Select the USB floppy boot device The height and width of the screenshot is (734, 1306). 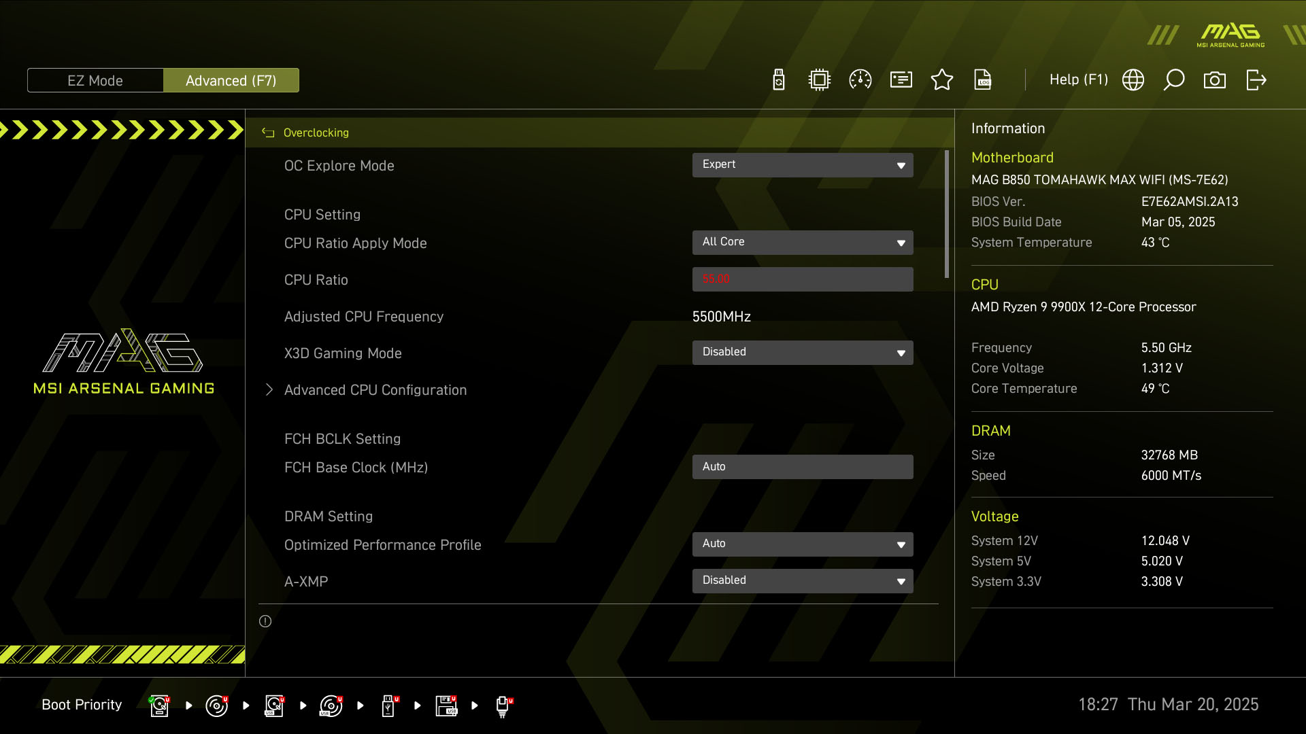[447, 705]
